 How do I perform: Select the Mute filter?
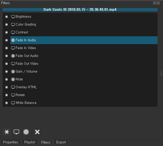click(84, 79)
